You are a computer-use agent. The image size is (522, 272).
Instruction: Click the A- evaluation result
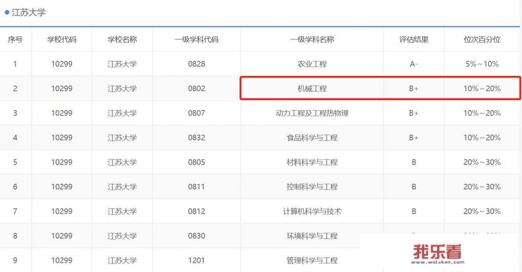point(414,64)
